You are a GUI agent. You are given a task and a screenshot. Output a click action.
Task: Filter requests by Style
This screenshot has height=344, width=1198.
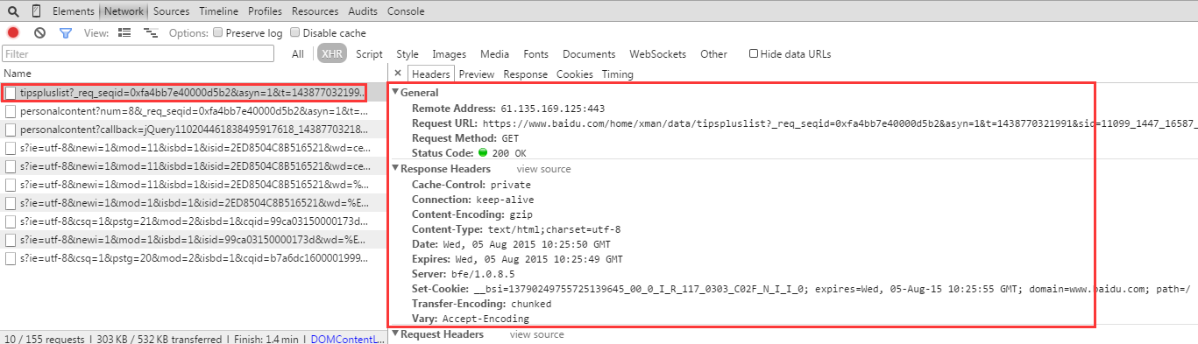pos(408,53)
